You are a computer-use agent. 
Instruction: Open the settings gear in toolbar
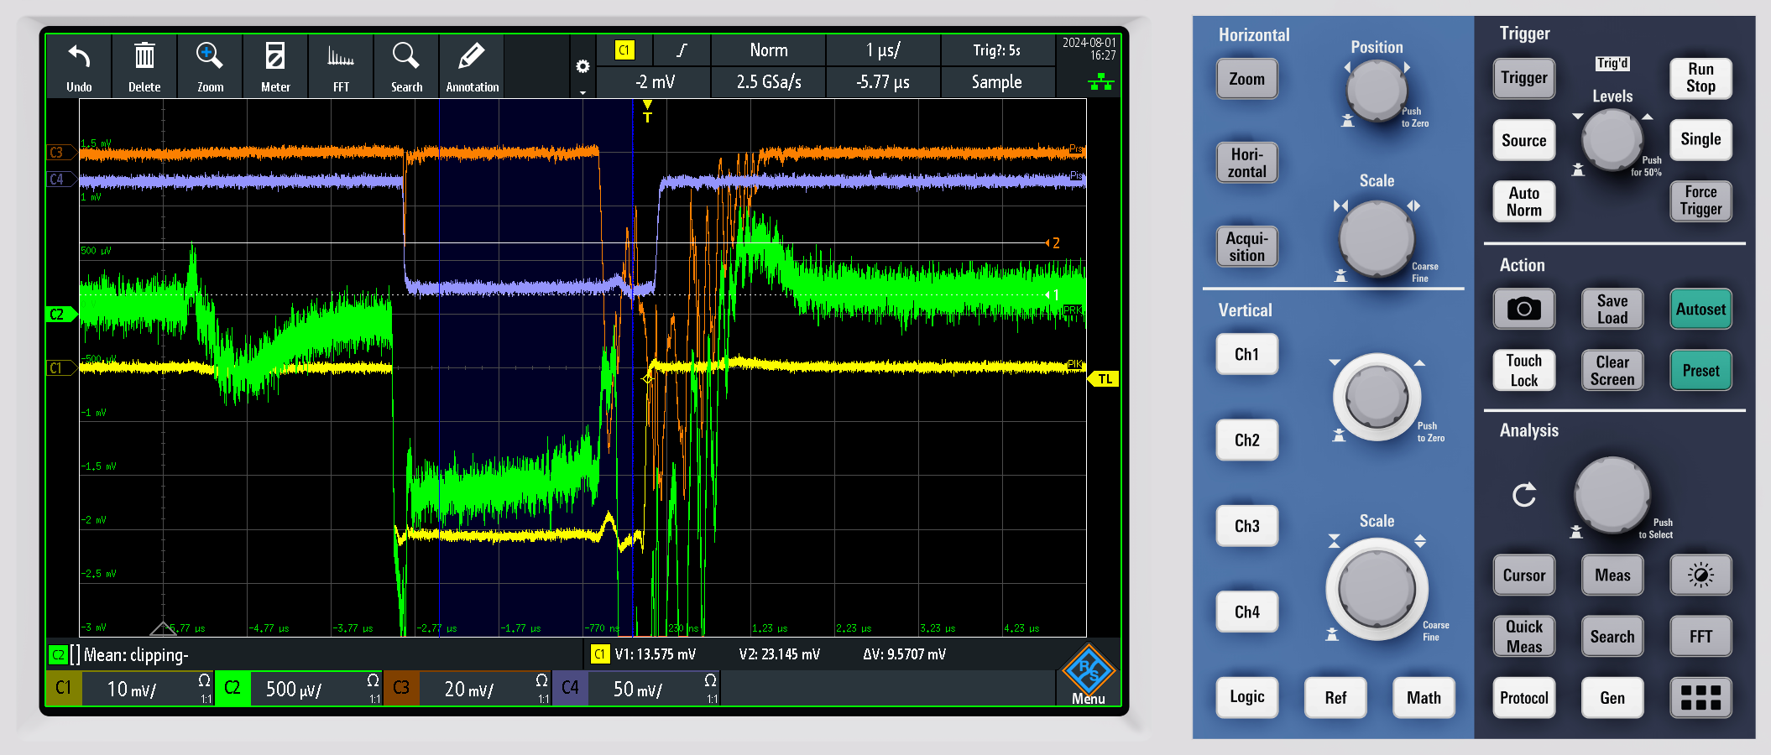(582, 67)
